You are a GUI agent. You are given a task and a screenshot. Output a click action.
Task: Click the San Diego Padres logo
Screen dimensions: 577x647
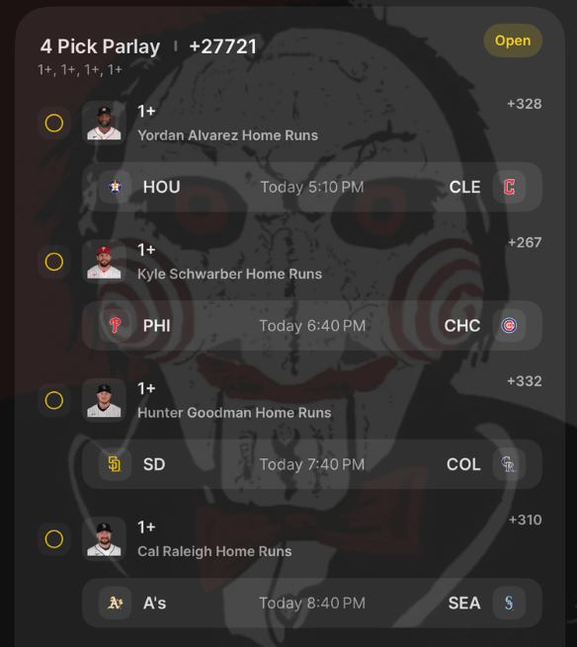pyautogui.click(x=116, y=464)
